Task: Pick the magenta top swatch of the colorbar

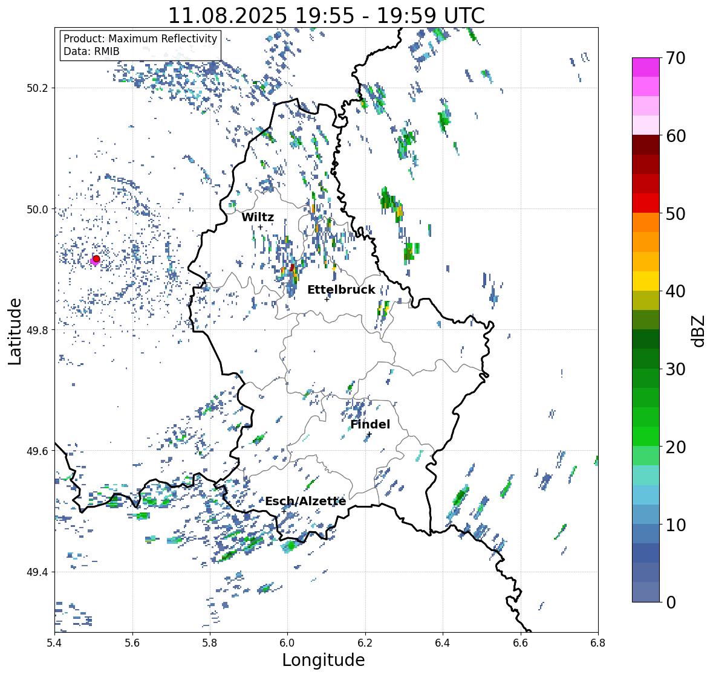Action: coord(646,67)
